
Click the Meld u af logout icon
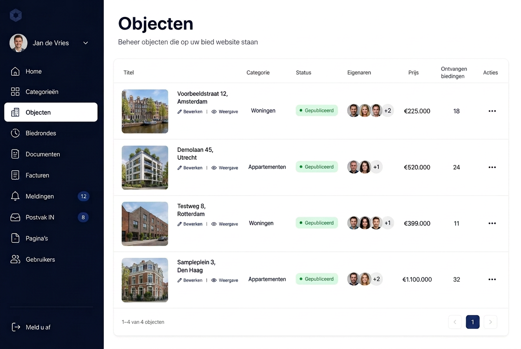click(16, 327)
